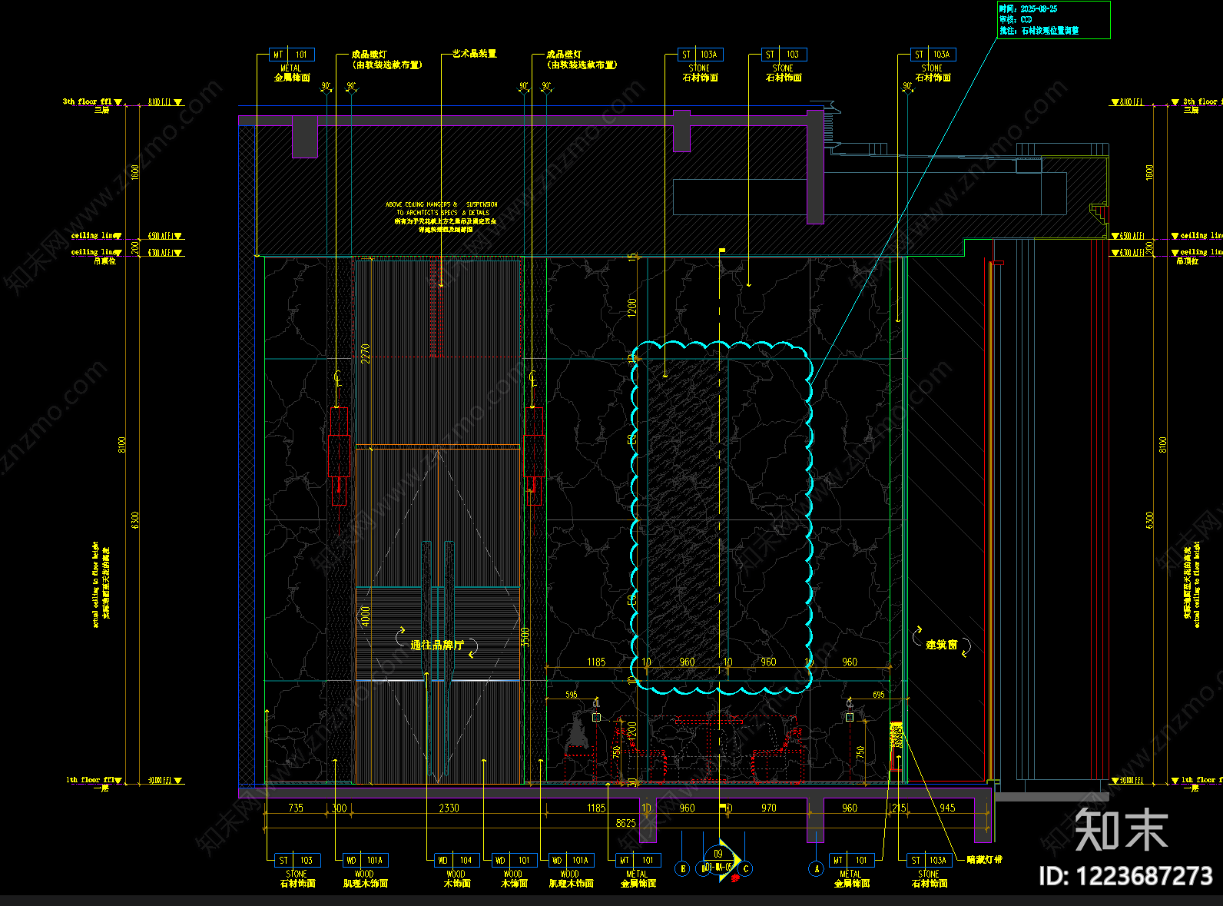Click the grid axis bubble 'C'

point(745,869)
